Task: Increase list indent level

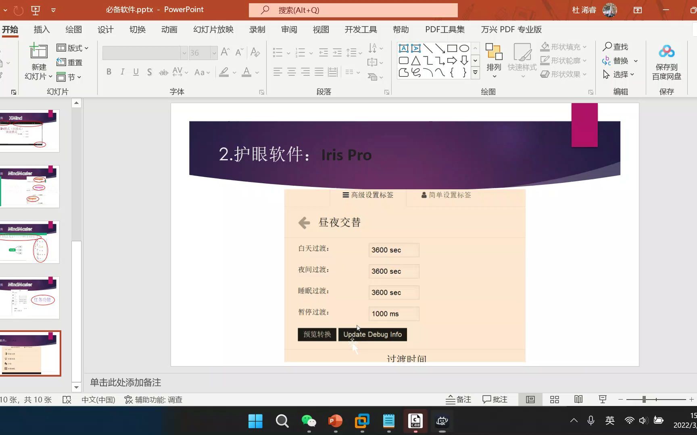Action: (x=337, y=52)
